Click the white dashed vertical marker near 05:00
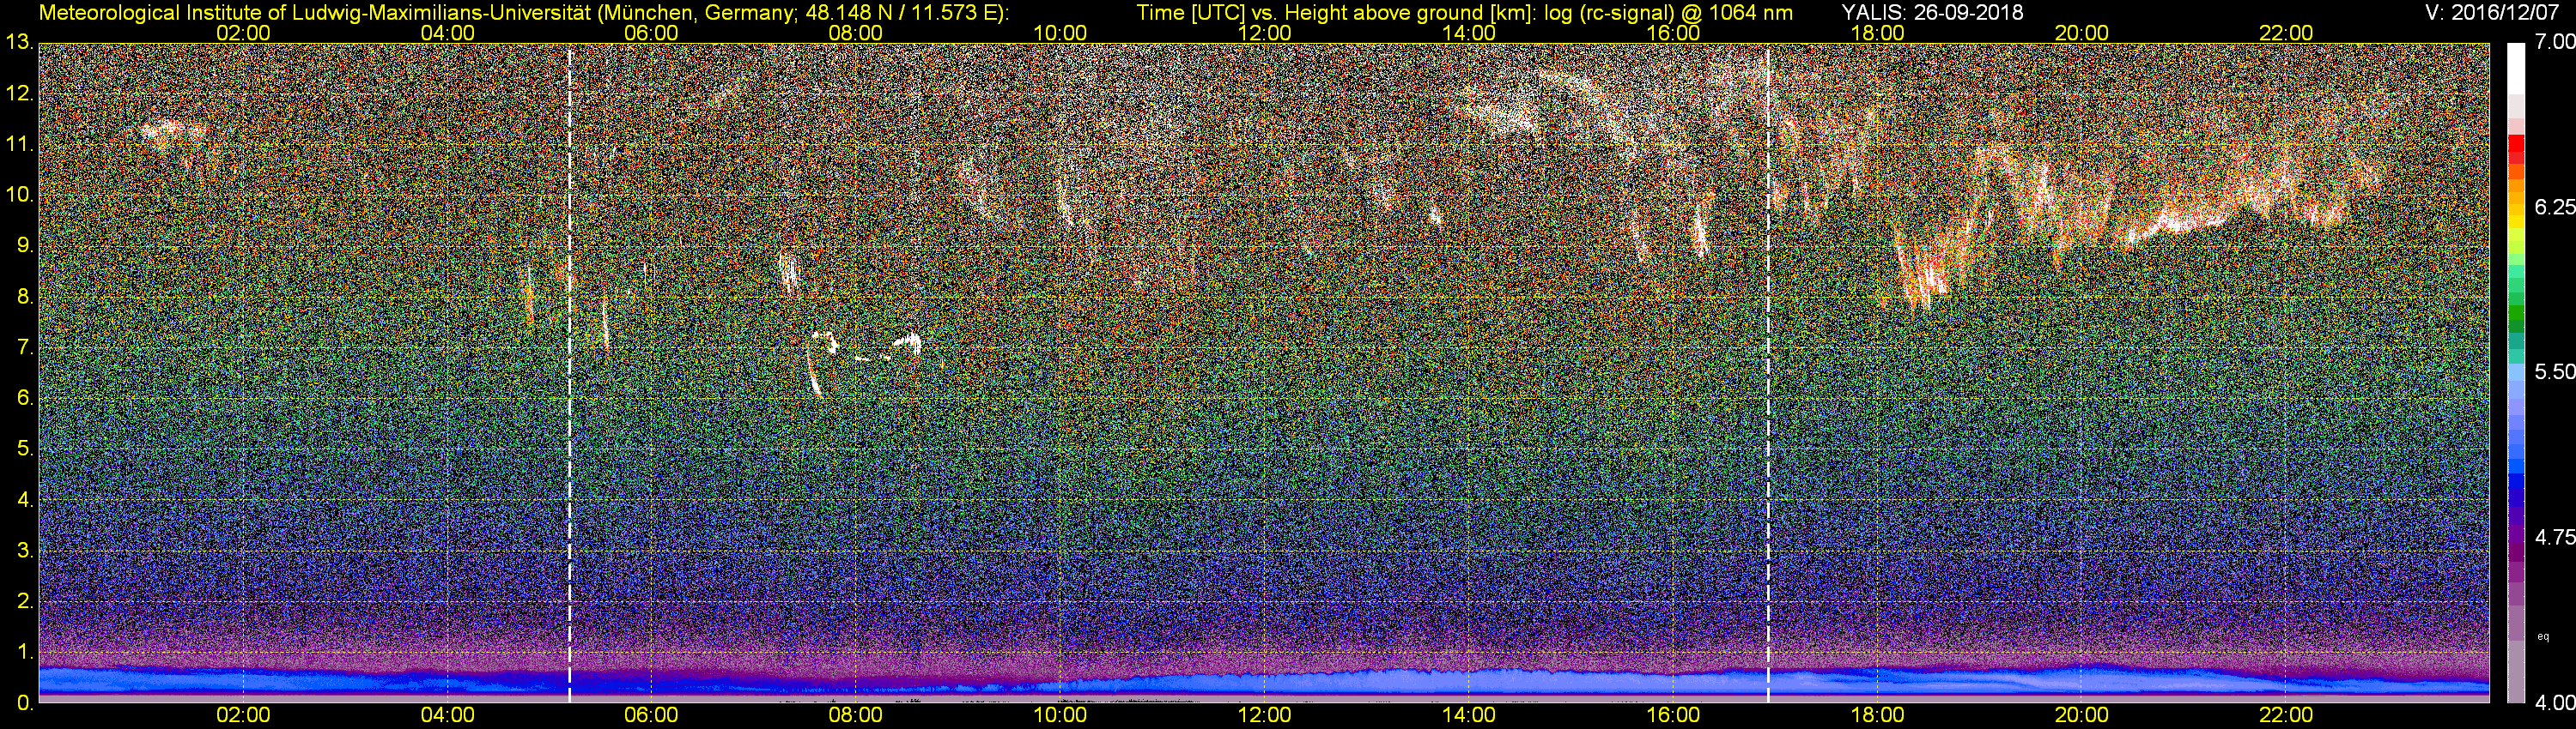Image resolution: width=2576 pixels, height=729 pixels. tap(569, 372)
